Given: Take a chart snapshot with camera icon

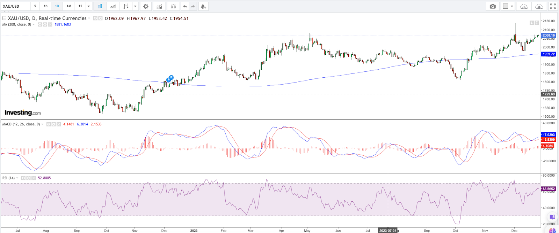Looking at the screenshot, I should click(493, 6).
